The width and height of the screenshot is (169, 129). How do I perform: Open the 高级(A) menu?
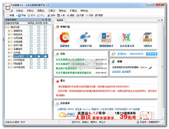(x=62, y=11)
